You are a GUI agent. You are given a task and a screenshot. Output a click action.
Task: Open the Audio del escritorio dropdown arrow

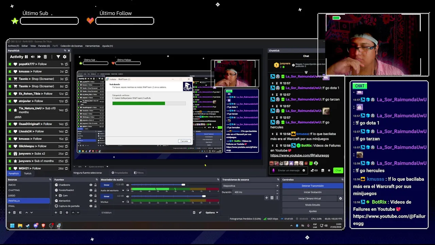pyautogui.click(x=123, y=190)
